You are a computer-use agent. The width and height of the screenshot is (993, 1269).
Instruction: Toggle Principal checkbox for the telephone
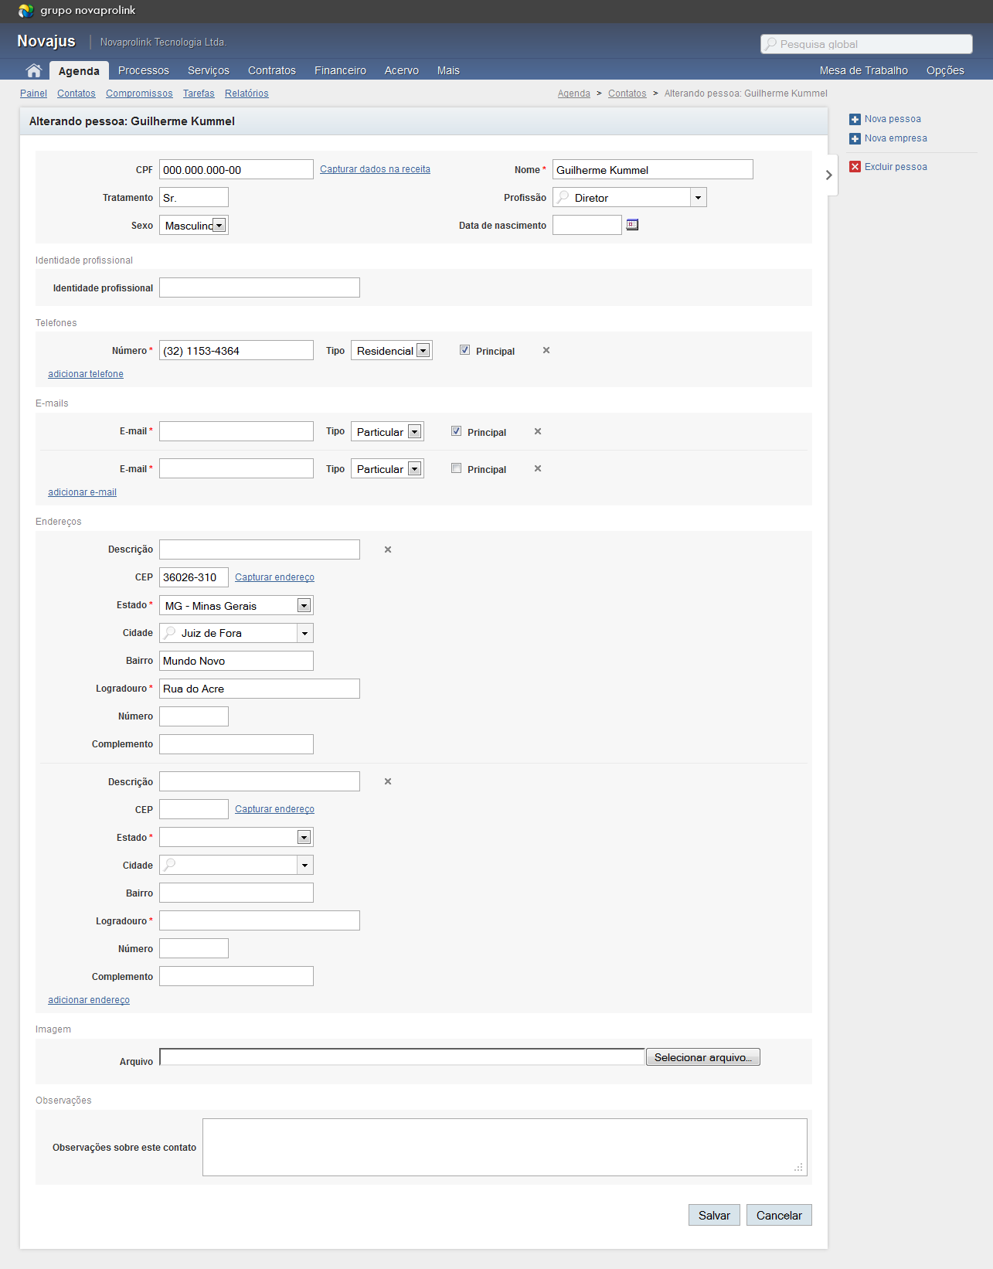pos(464,349)
